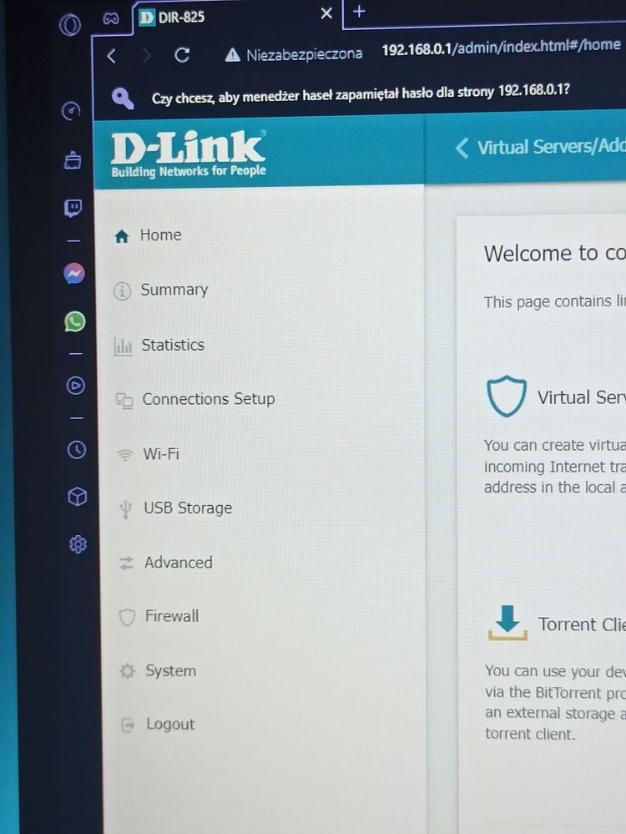Screen dimensions: 626x834
Task: Click the address bar URL field
Action: click(x=501, y=48)
